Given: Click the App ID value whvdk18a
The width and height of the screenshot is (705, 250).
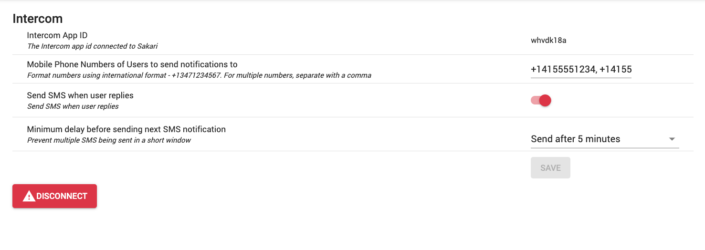Looking at the screenshot, I should (x=548, y=41).
